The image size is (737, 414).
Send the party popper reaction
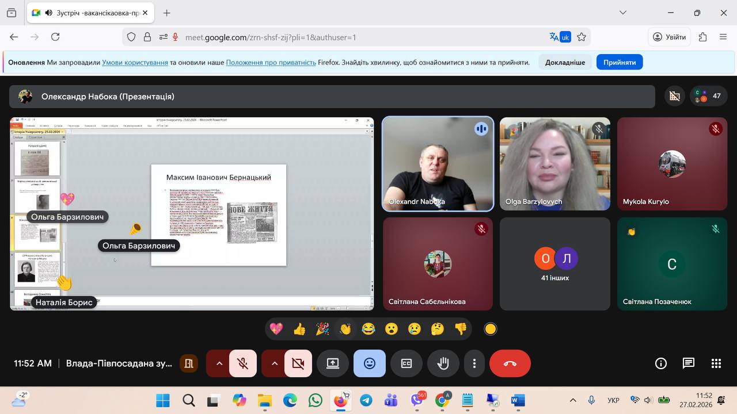322,329
